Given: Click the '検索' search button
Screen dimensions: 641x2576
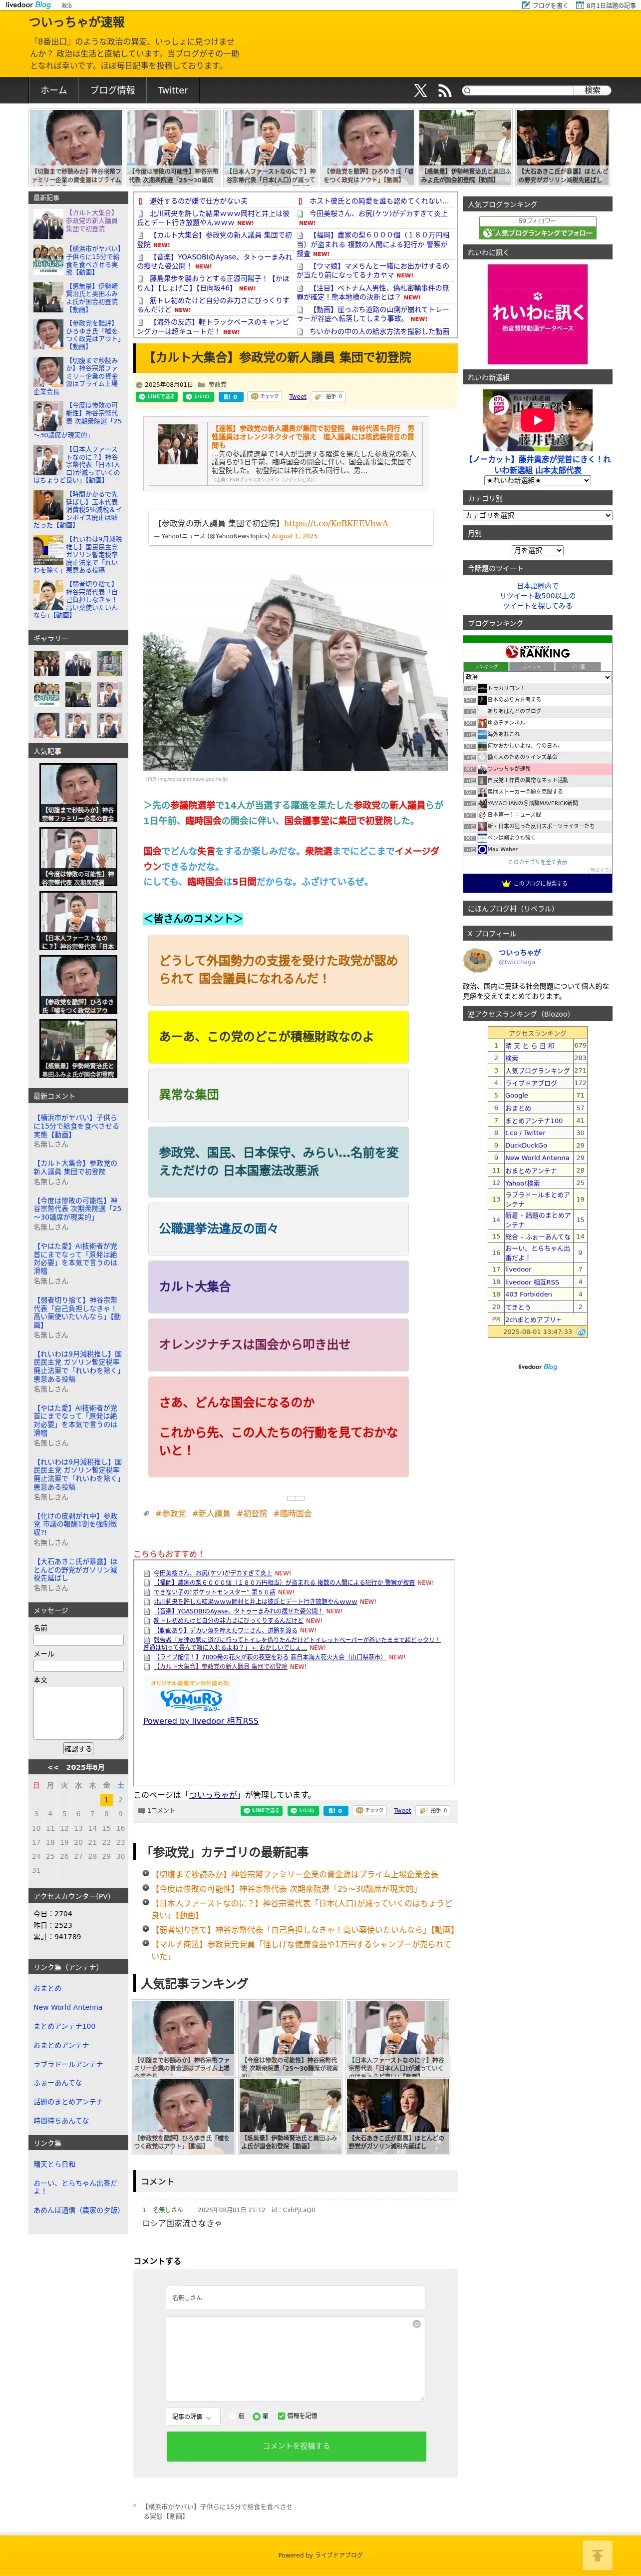Looking at the screenshot, I should pos(592,90).
